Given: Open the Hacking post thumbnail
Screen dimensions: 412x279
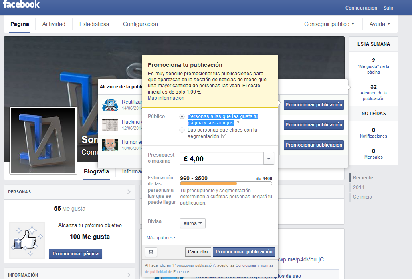Looking at the screenshot, I should pyautogui.click(x=110, y=125).
